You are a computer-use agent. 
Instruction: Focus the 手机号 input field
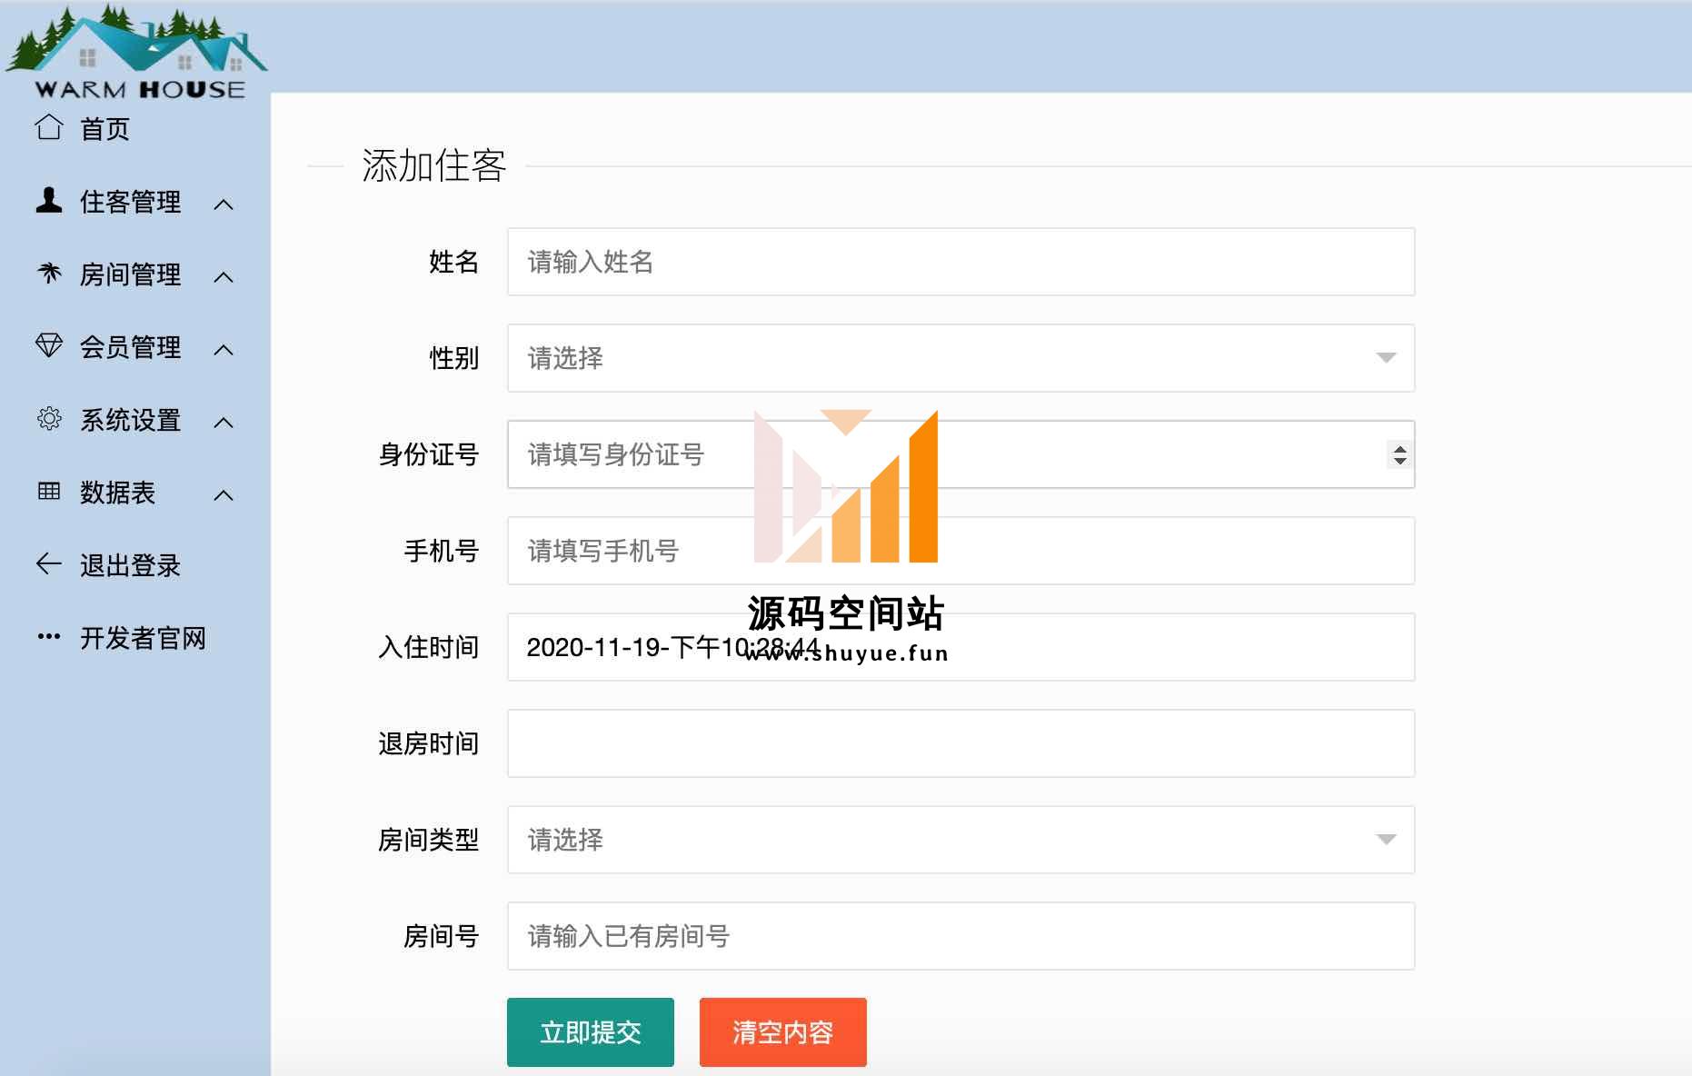pyautogui.click(x=960, y=551)
